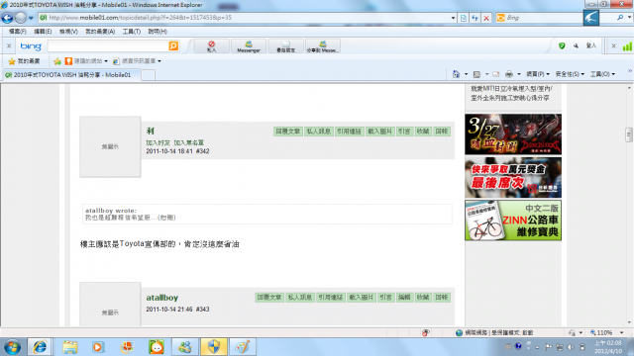This screenshot has width=634, height=356.
Task: Click the red blocked icon on Bing bar
Action: pos(211,46)
